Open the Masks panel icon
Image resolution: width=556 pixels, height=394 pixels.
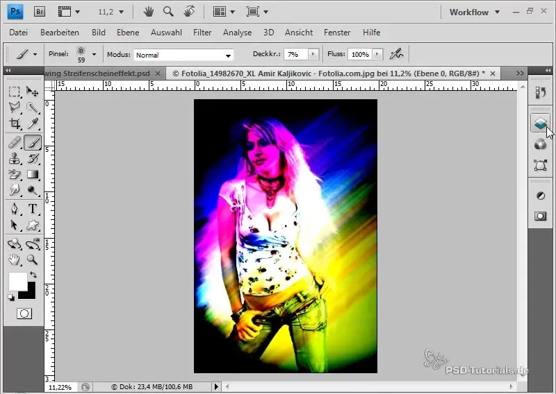point(540,216)
